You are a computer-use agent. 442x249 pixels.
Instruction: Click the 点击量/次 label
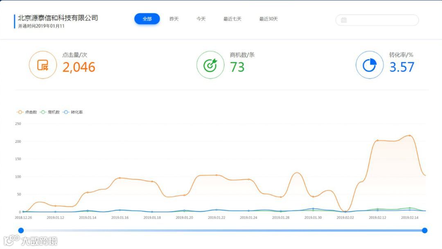coord(75,55)
